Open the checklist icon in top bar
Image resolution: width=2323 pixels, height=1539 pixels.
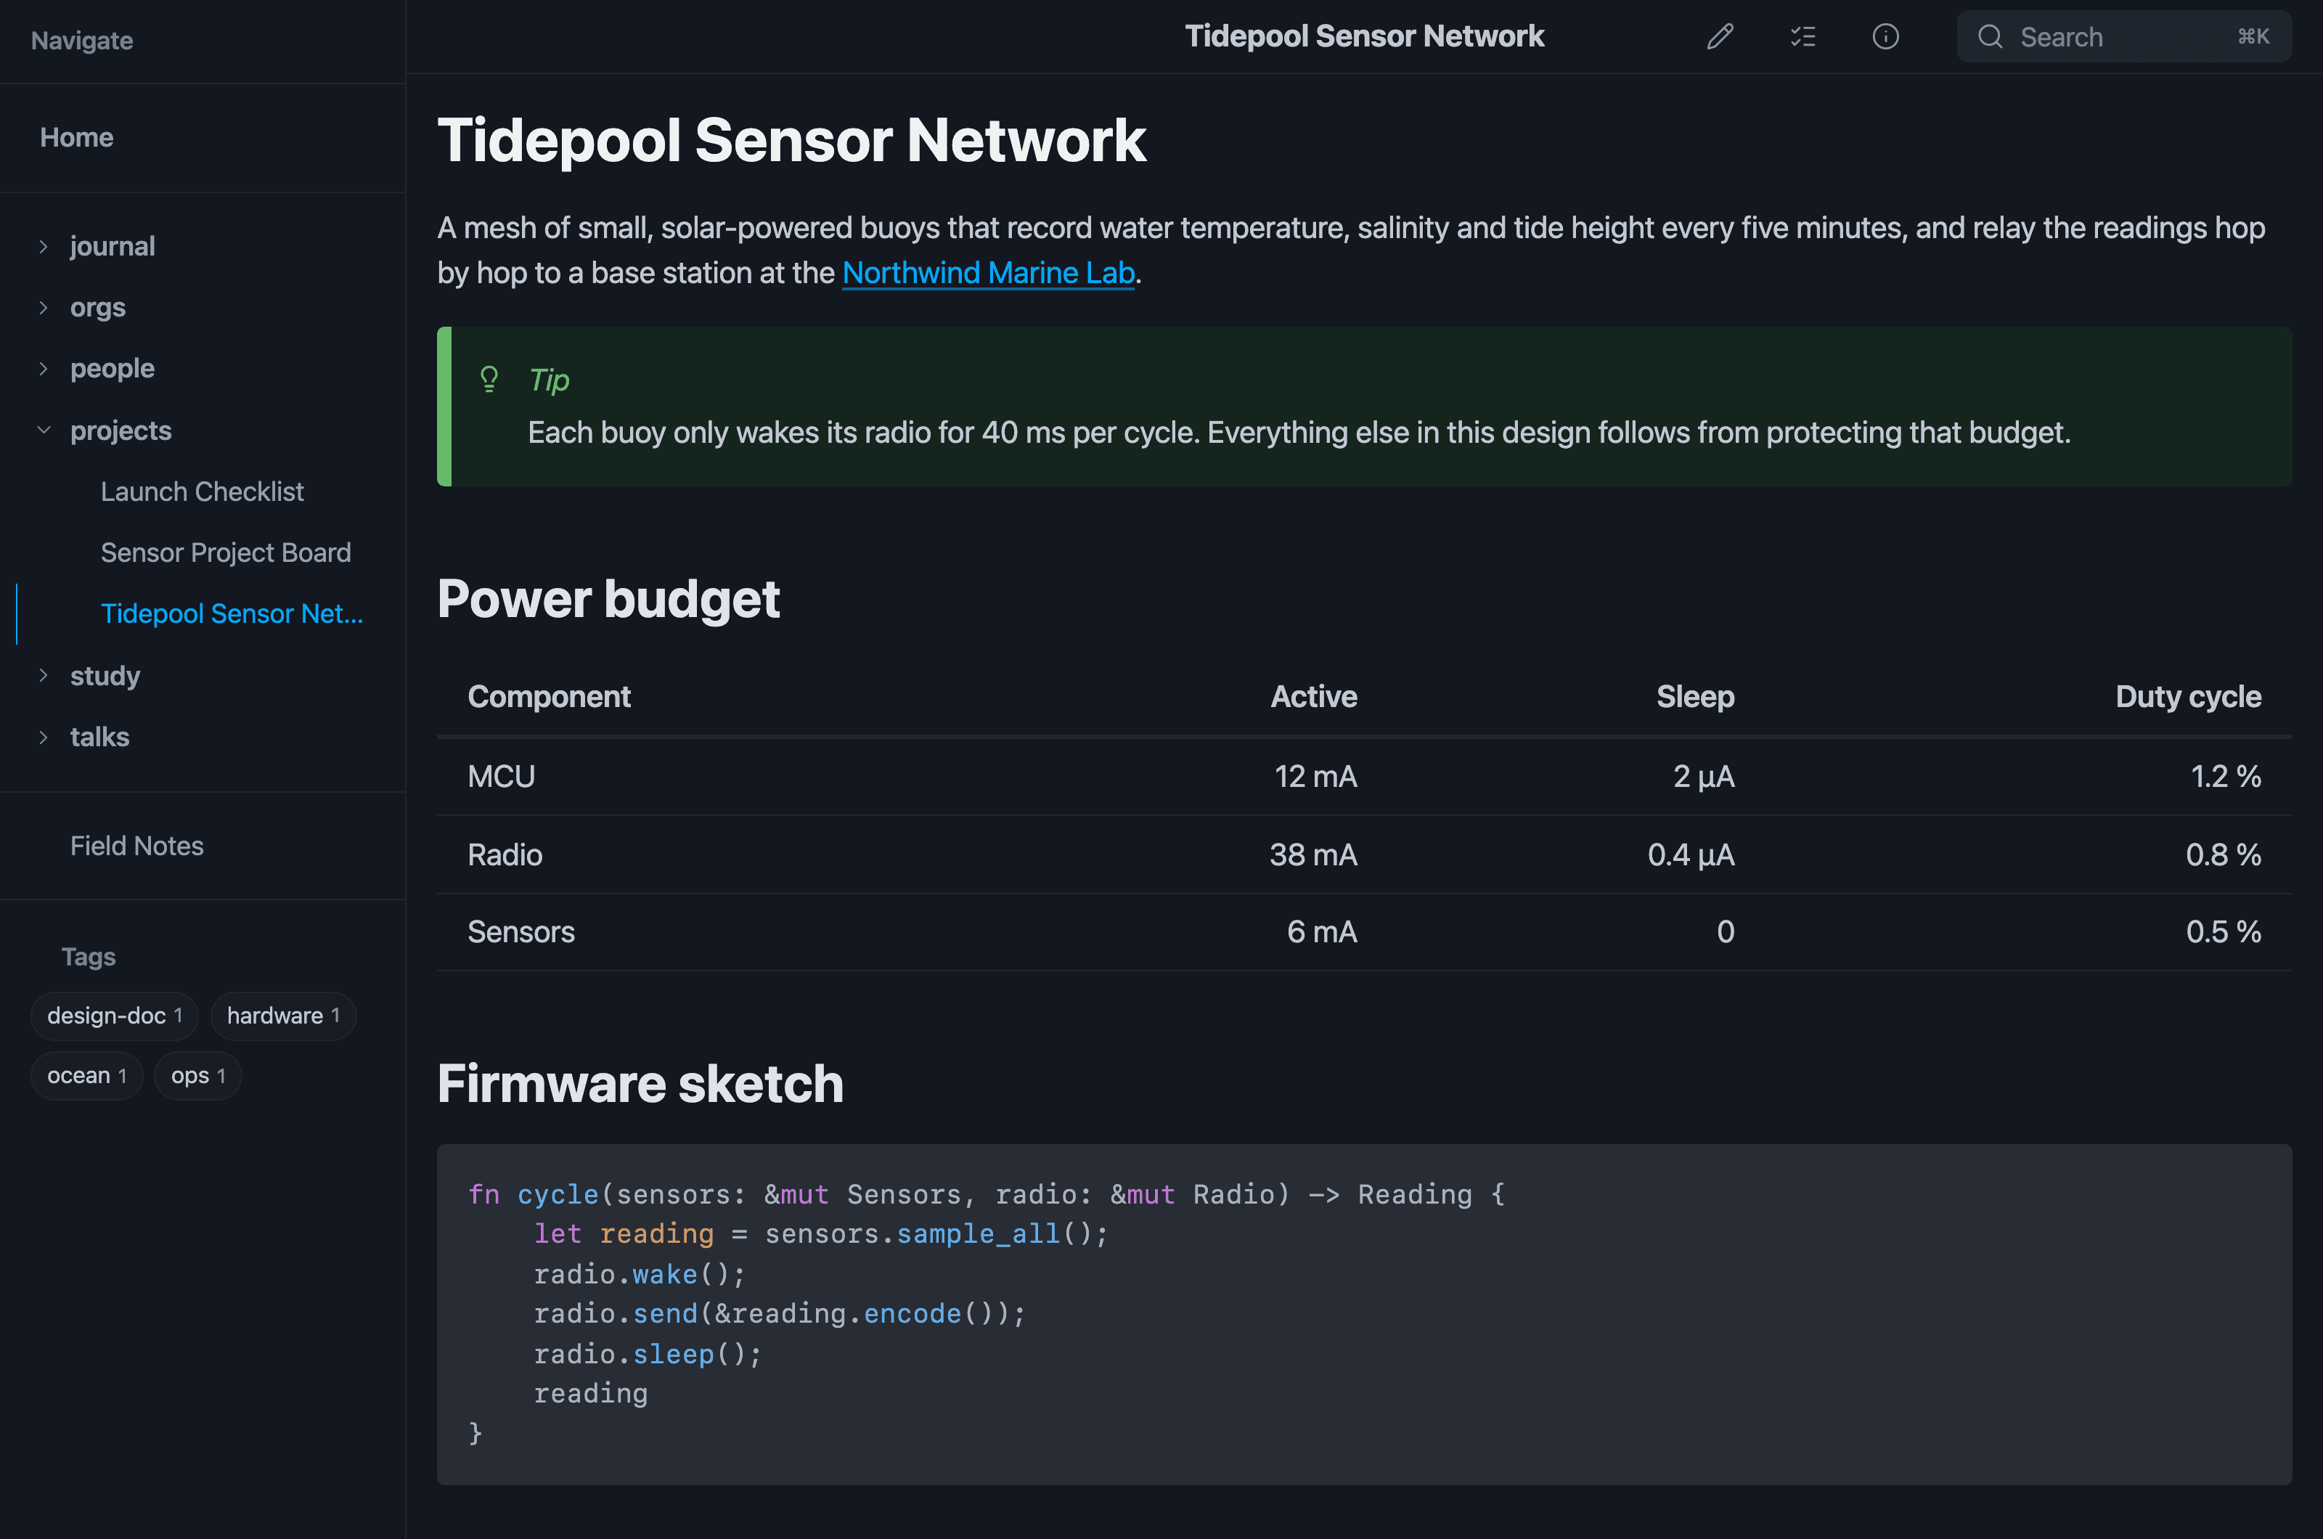(x=1803, y=36)
